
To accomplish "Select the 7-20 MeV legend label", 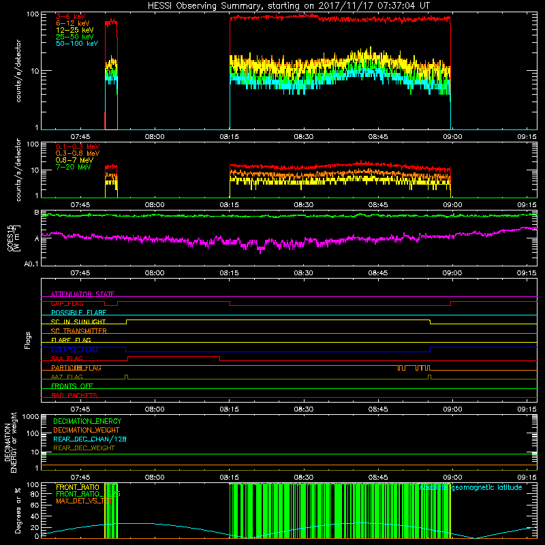I will [x=74, y=167].
